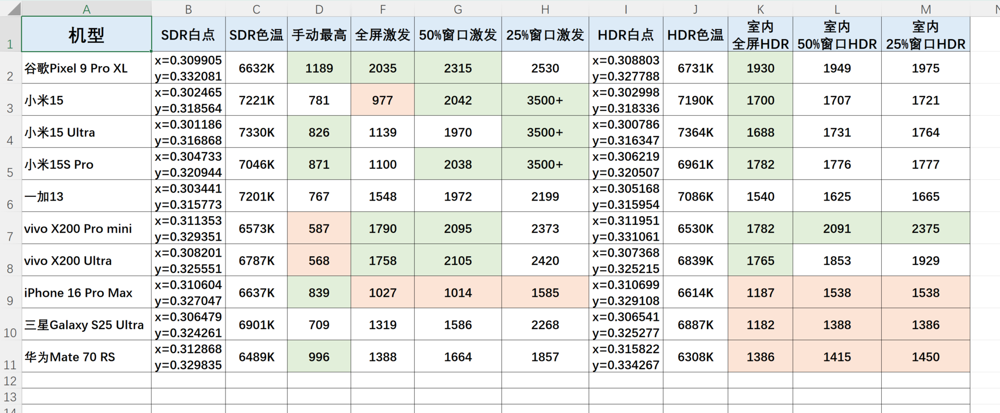
Task: Click the green cell with value '1189'
Action: 319,68
